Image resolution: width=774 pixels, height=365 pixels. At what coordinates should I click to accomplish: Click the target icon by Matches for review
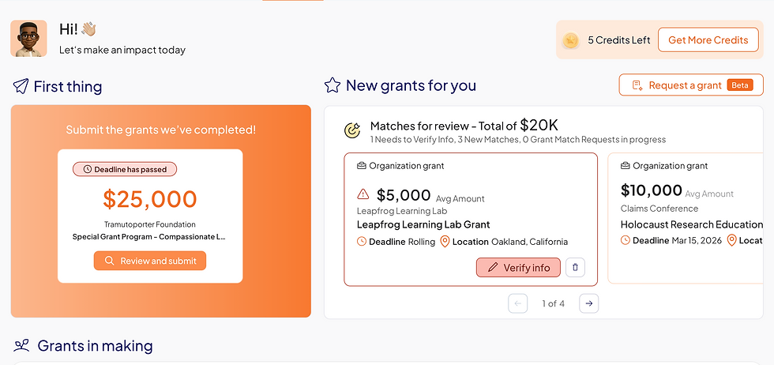pos(352,130)
